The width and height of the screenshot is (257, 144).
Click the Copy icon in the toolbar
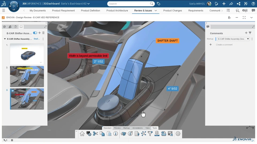click(102, 134)
